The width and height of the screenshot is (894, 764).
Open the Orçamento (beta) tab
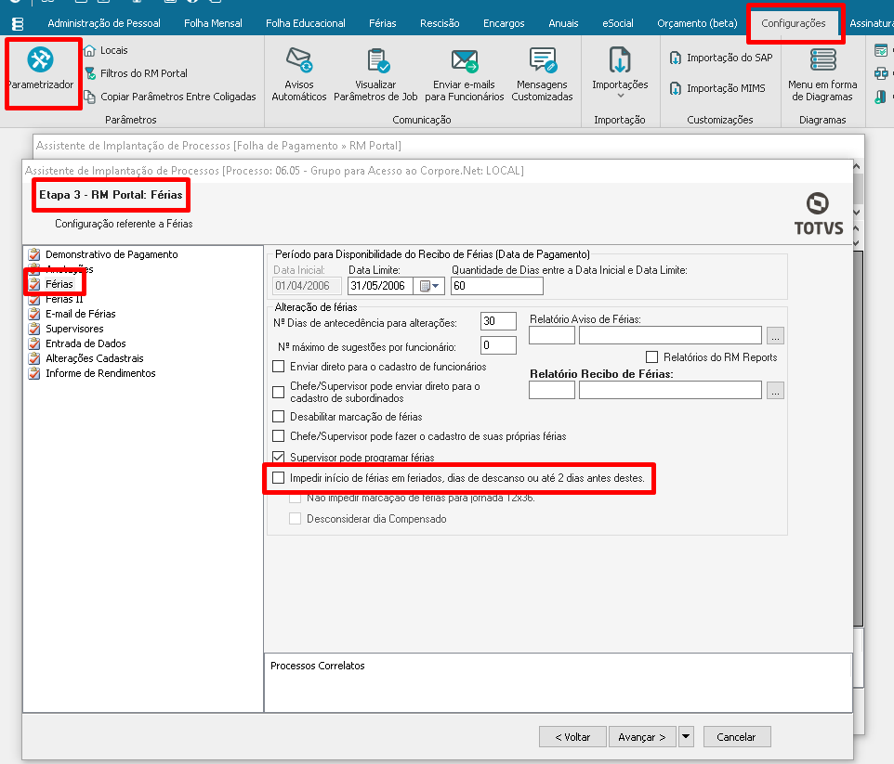pos(697,23)
